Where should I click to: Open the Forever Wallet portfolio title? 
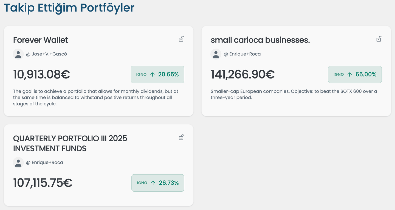pos(41,40)
